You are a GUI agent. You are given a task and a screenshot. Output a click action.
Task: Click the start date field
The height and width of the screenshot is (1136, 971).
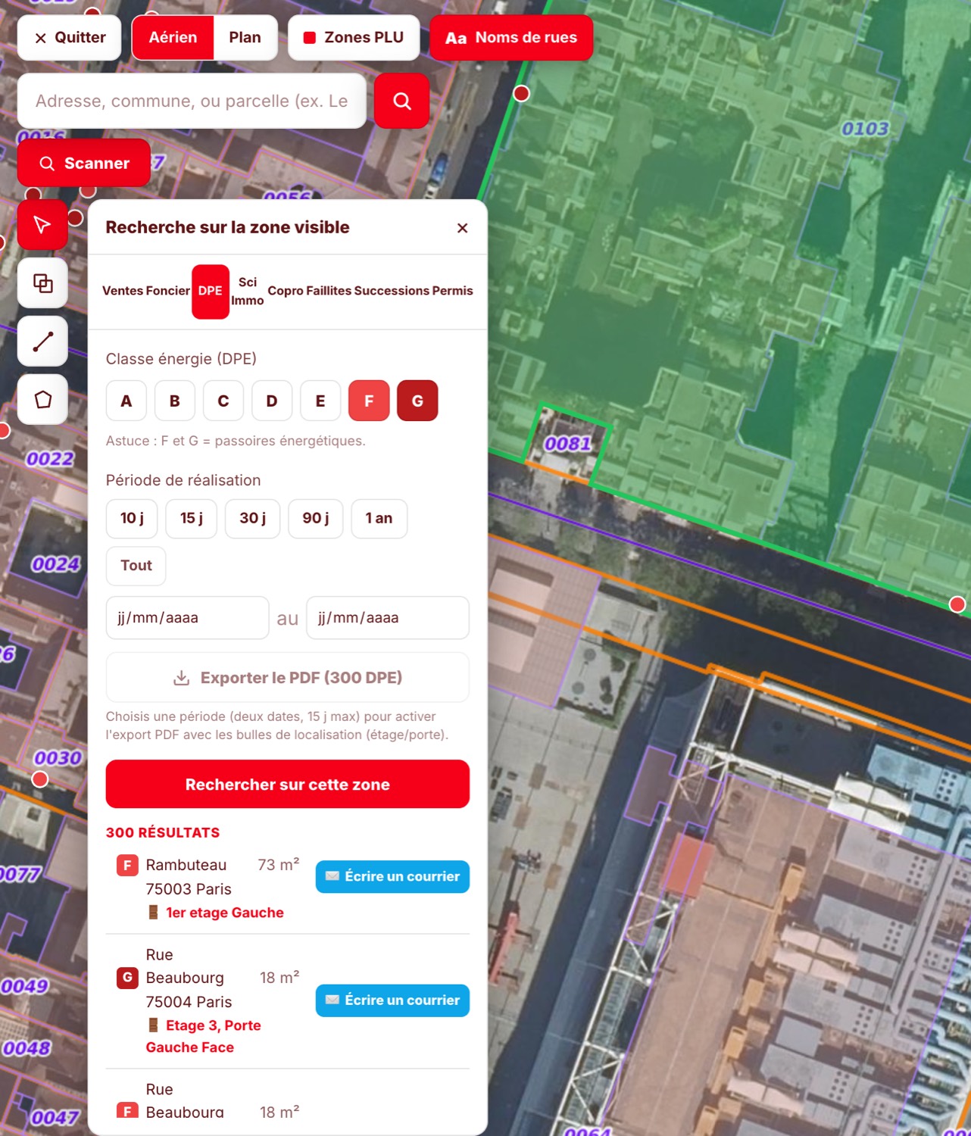[x=187, y=618]
